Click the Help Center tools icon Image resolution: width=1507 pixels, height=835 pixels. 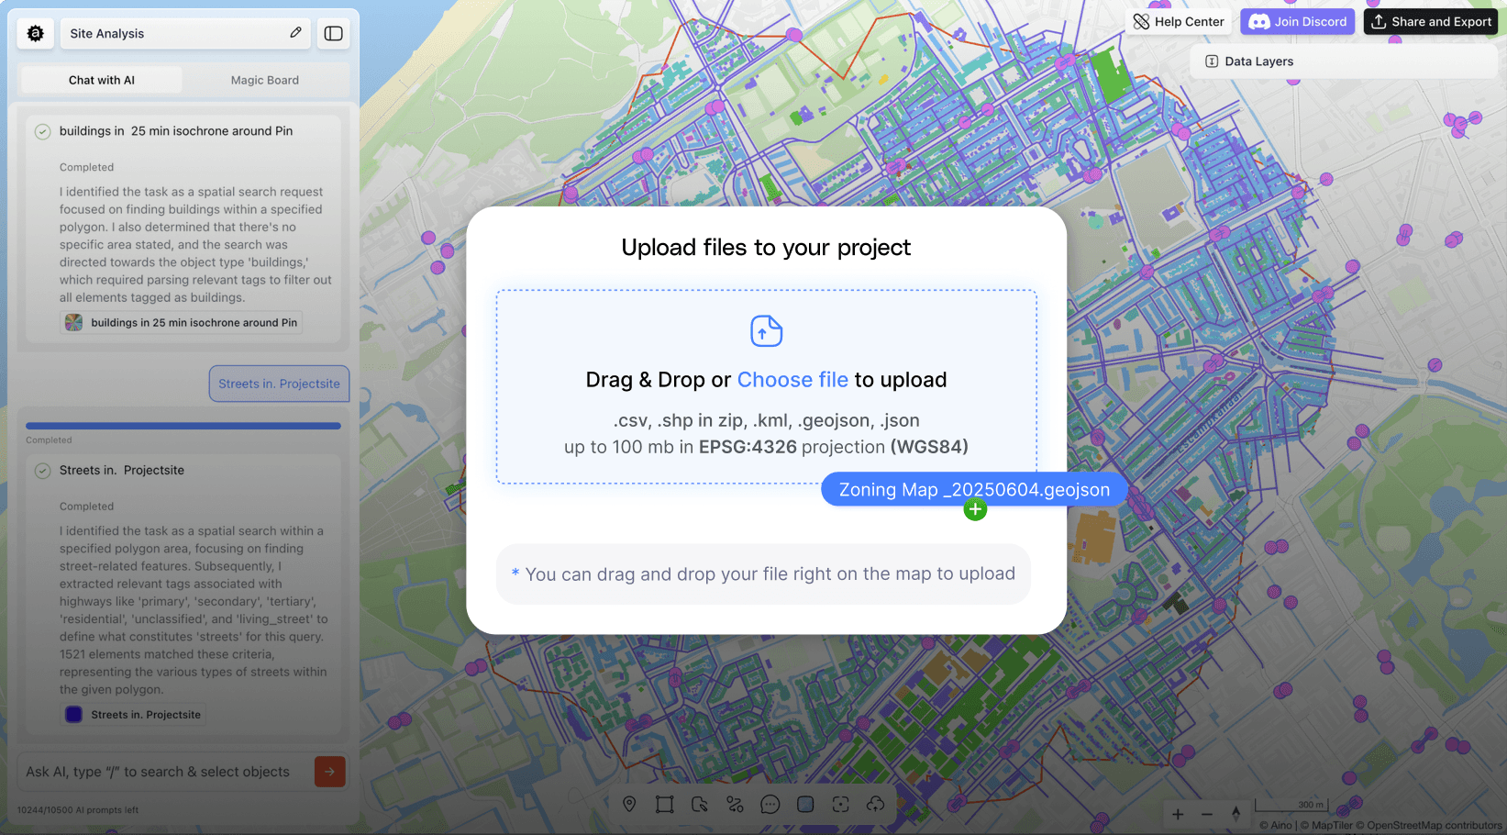(1141, 22)
